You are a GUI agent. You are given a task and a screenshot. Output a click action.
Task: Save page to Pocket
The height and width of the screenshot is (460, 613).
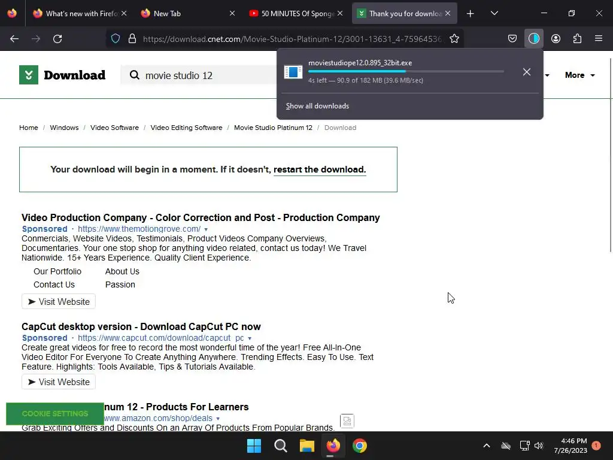coord(512,38)
